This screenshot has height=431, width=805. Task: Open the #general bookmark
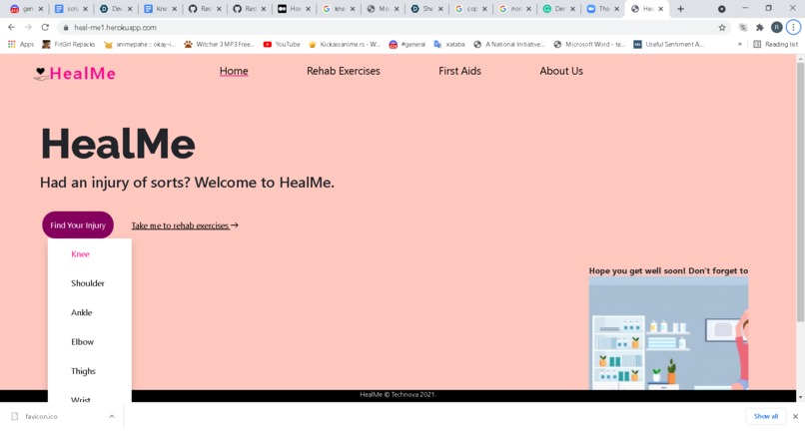point(407,45)
